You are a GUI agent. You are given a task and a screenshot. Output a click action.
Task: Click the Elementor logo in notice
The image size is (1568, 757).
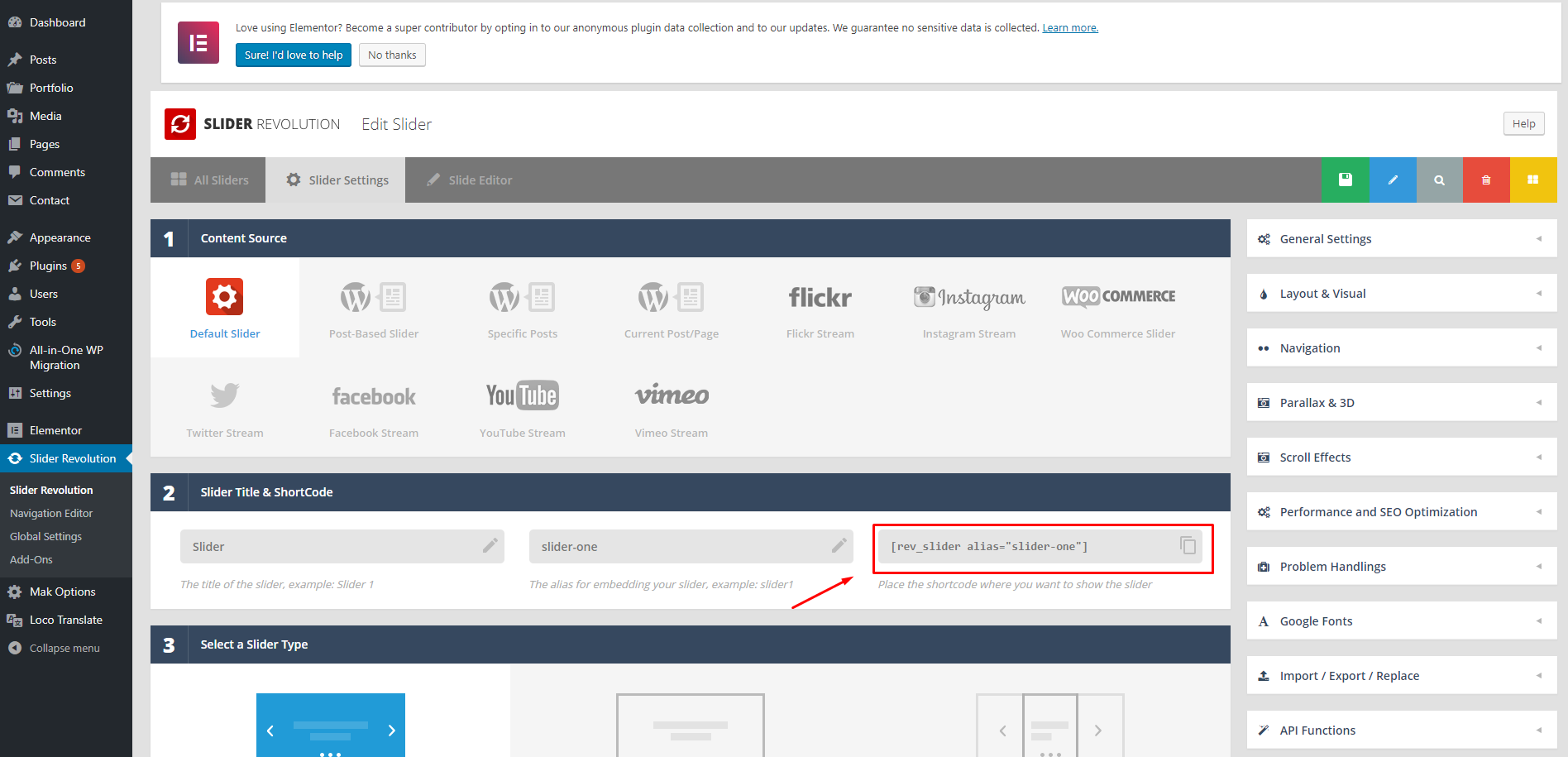198,43
